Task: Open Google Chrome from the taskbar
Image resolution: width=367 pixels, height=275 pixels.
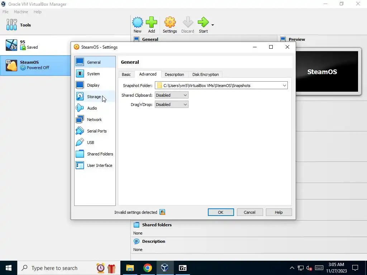Action: 147,268
